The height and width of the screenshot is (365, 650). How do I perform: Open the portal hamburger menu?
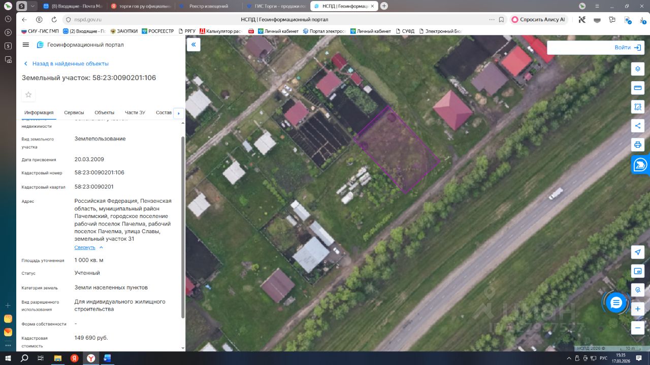(26, 45)
